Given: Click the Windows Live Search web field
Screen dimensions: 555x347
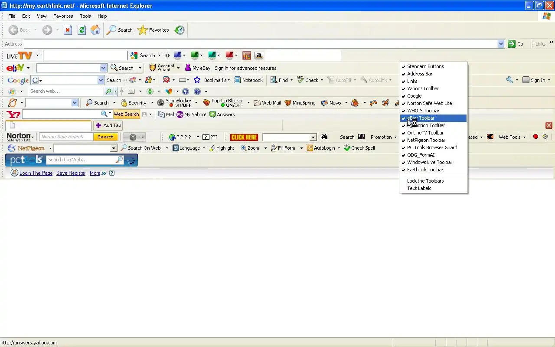Looking at the screenshot, I should pos(66,92).
